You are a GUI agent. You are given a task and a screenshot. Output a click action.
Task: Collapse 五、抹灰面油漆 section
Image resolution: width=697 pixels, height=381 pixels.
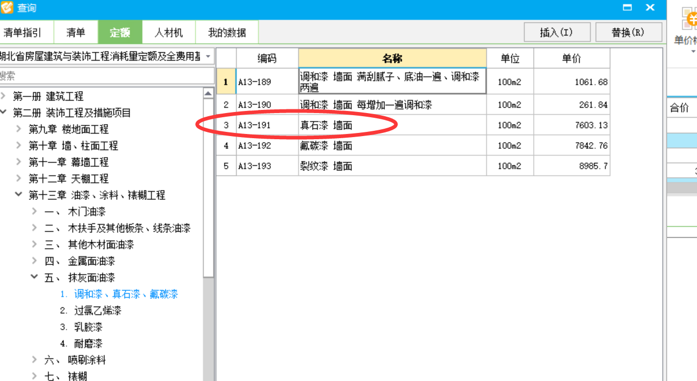35,277
